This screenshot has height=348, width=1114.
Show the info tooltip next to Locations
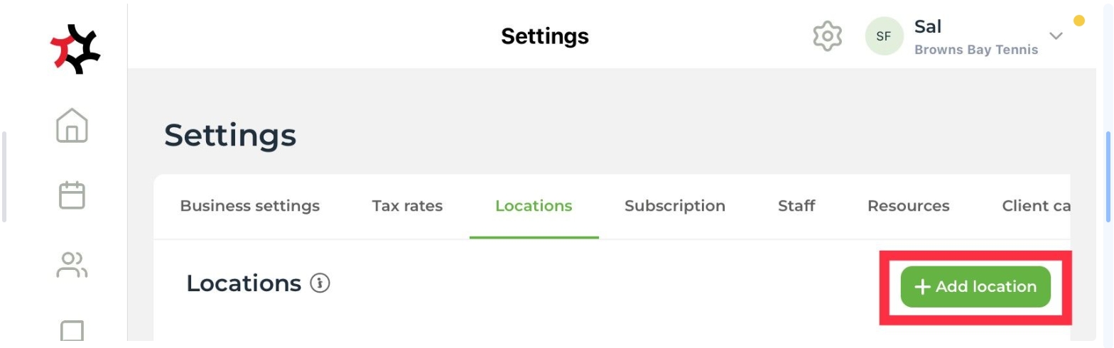pos(320,284)
